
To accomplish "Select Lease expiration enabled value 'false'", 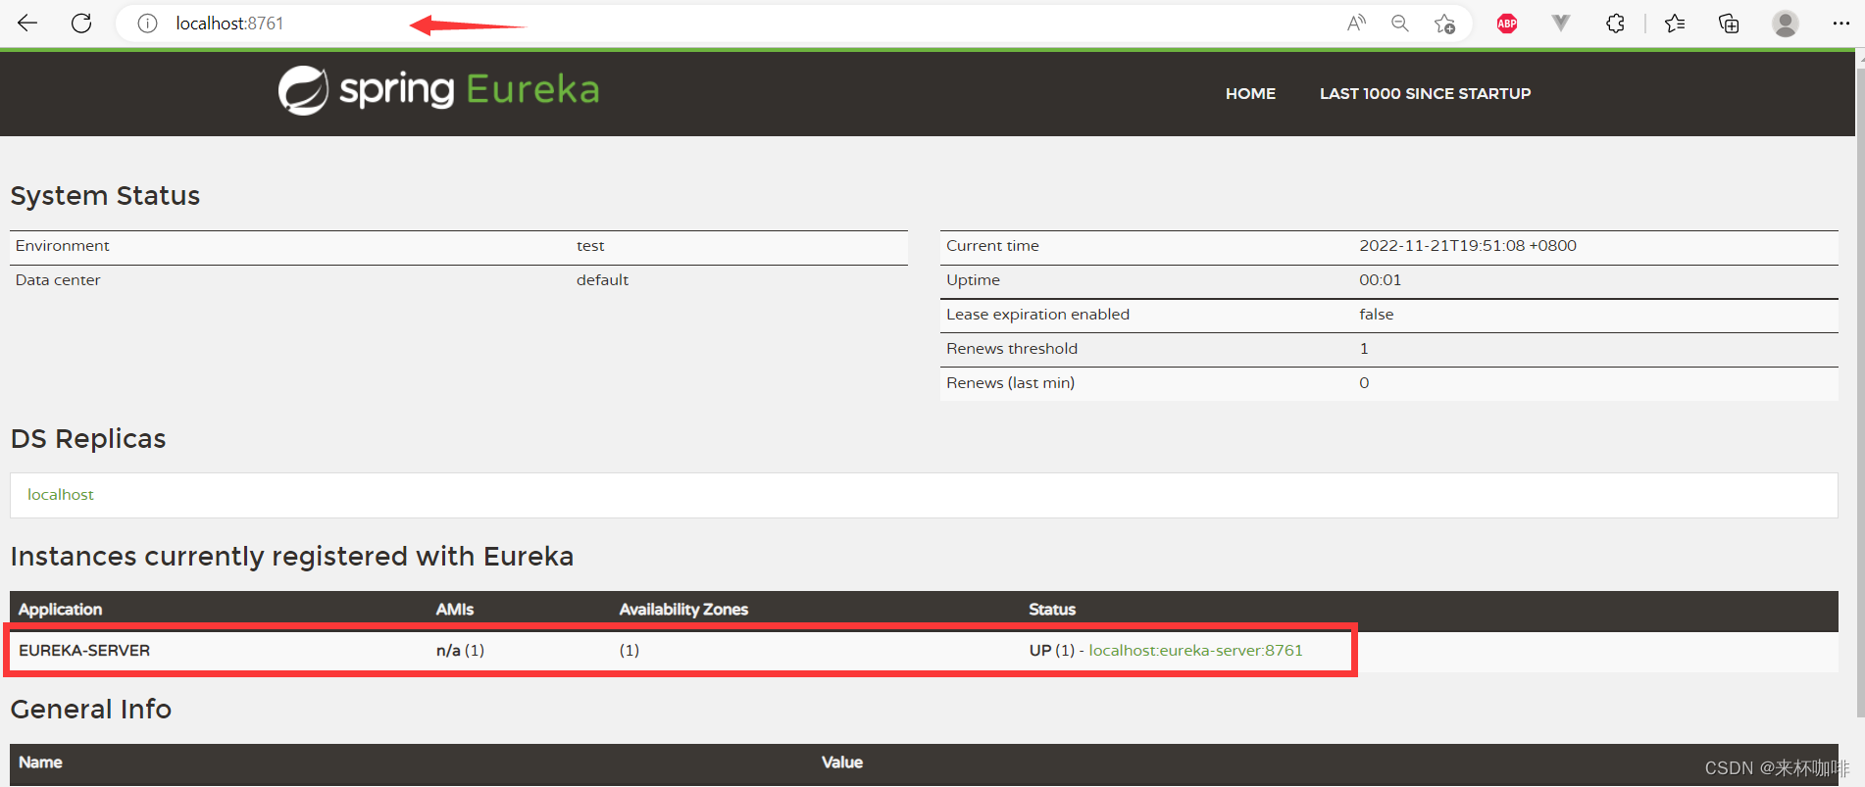I will coord(1376,315).
